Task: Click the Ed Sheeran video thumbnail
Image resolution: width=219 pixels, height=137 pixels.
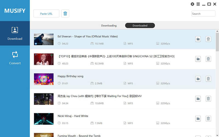Action: click(x=44, y=39)
